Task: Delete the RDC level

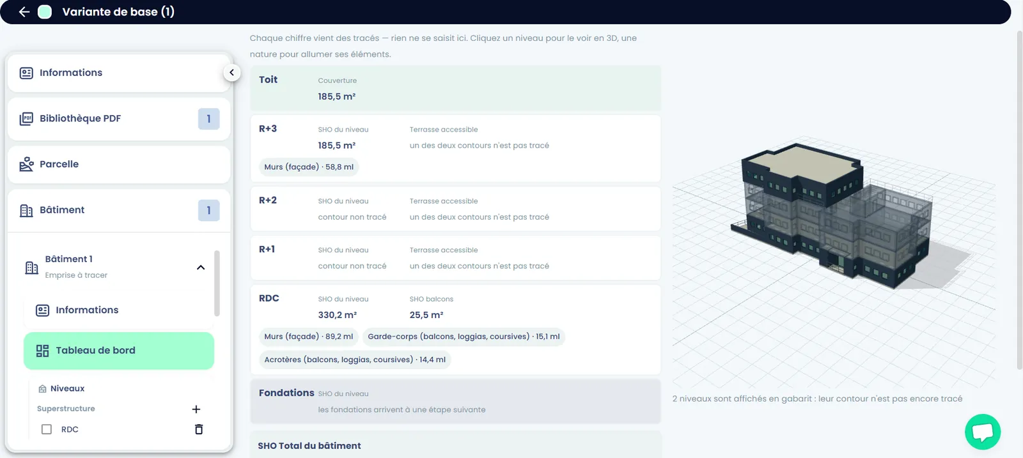Action: pos(199,429)
